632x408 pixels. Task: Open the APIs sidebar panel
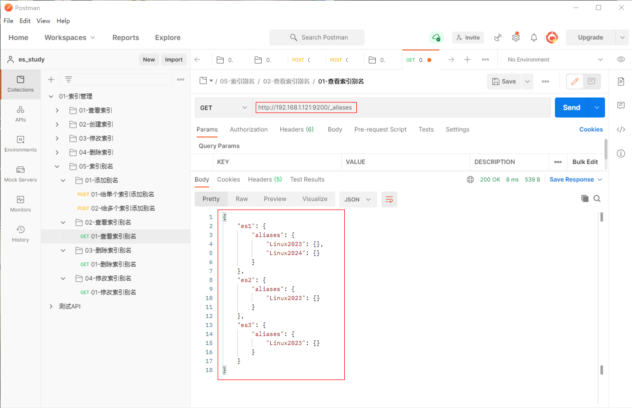[21, 113]
